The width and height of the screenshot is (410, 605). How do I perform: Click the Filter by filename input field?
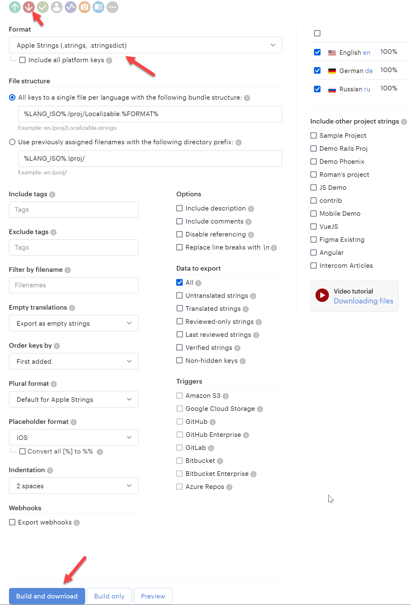tap(73, 285)
